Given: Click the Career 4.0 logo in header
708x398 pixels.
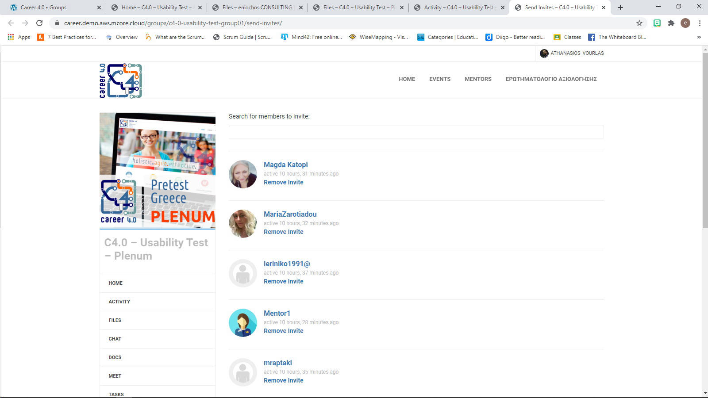Looking at the screenshot, I should coord(121,80).
